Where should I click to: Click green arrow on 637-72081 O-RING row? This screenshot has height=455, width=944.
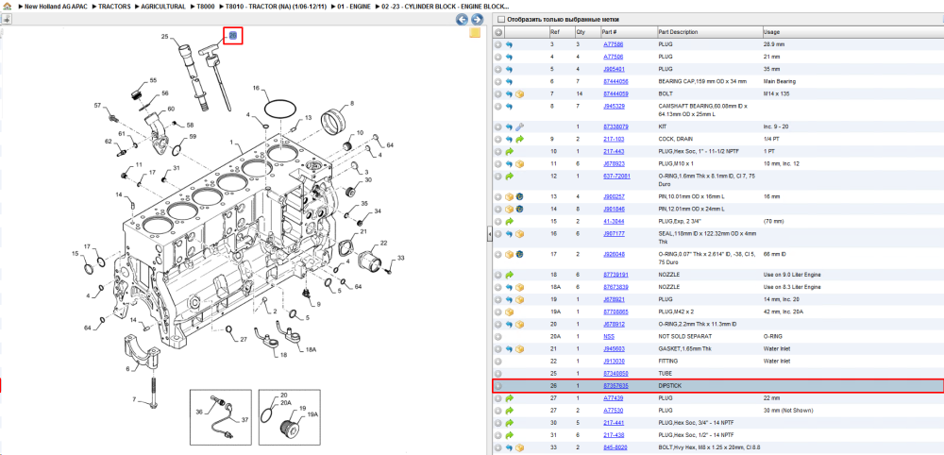pyautogui.click(x=509, y=177)
